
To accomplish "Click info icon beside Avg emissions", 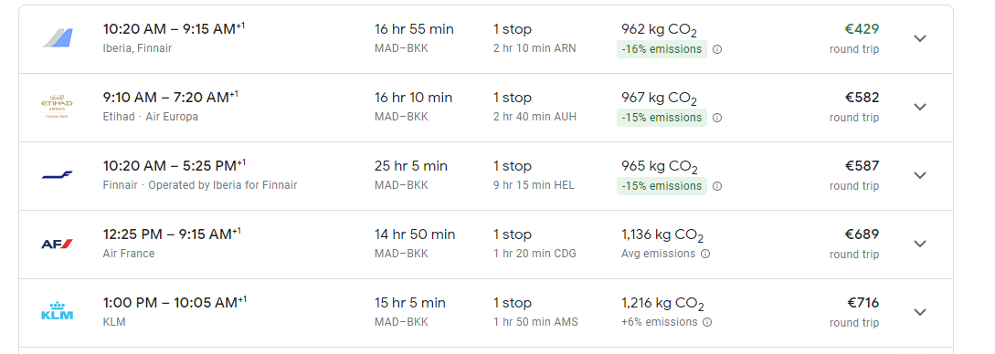I will 705,254.
